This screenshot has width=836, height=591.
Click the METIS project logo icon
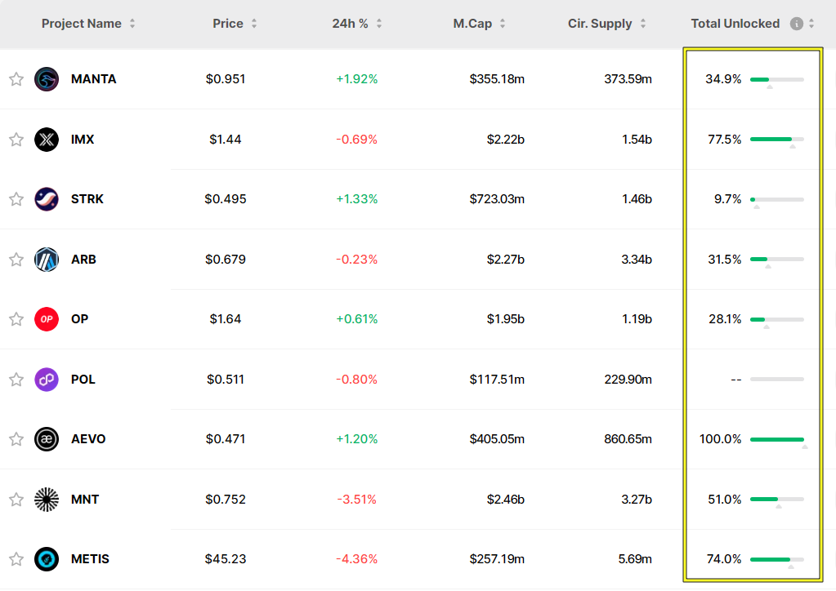[x=47, y=559]
